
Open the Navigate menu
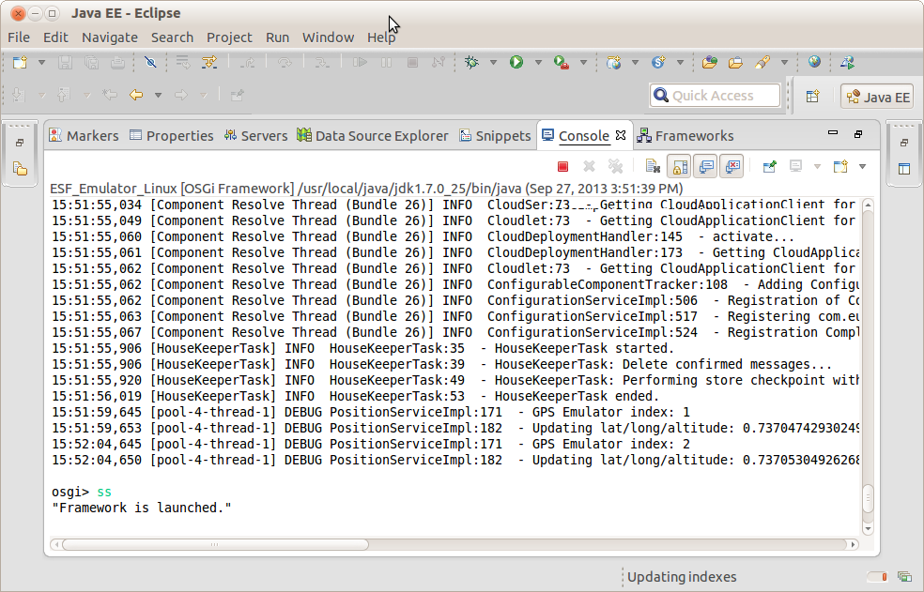(x=110, y=38)
